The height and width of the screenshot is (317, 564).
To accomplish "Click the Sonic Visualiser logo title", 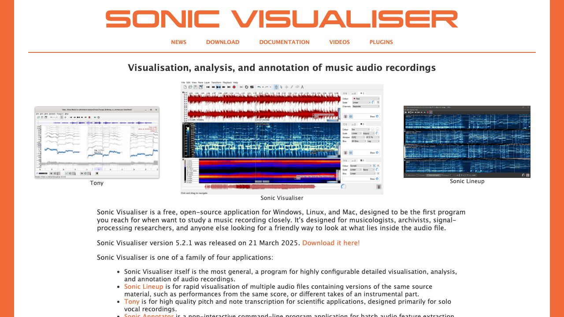I will point(282,19).
